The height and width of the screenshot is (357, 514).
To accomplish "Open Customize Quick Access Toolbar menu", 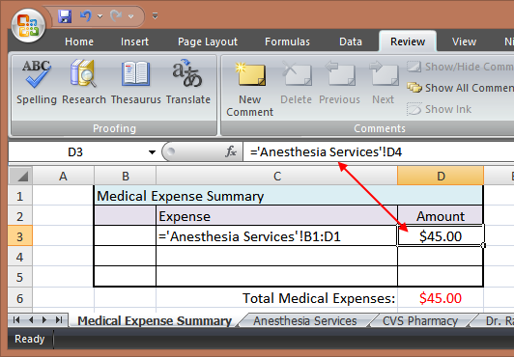I will pyautogui.click(x=155, y=15).
